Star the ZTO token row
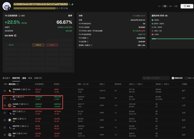 [5, 113]
